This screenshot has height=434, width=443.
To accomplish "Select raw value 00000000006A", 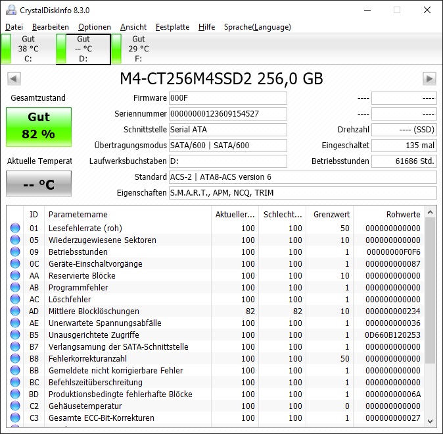I will (x=392, y=394).
